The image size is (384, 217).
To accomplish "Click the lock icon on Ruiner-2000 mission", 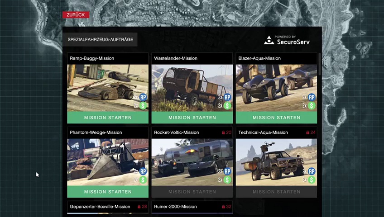I will tap(223, 207).
